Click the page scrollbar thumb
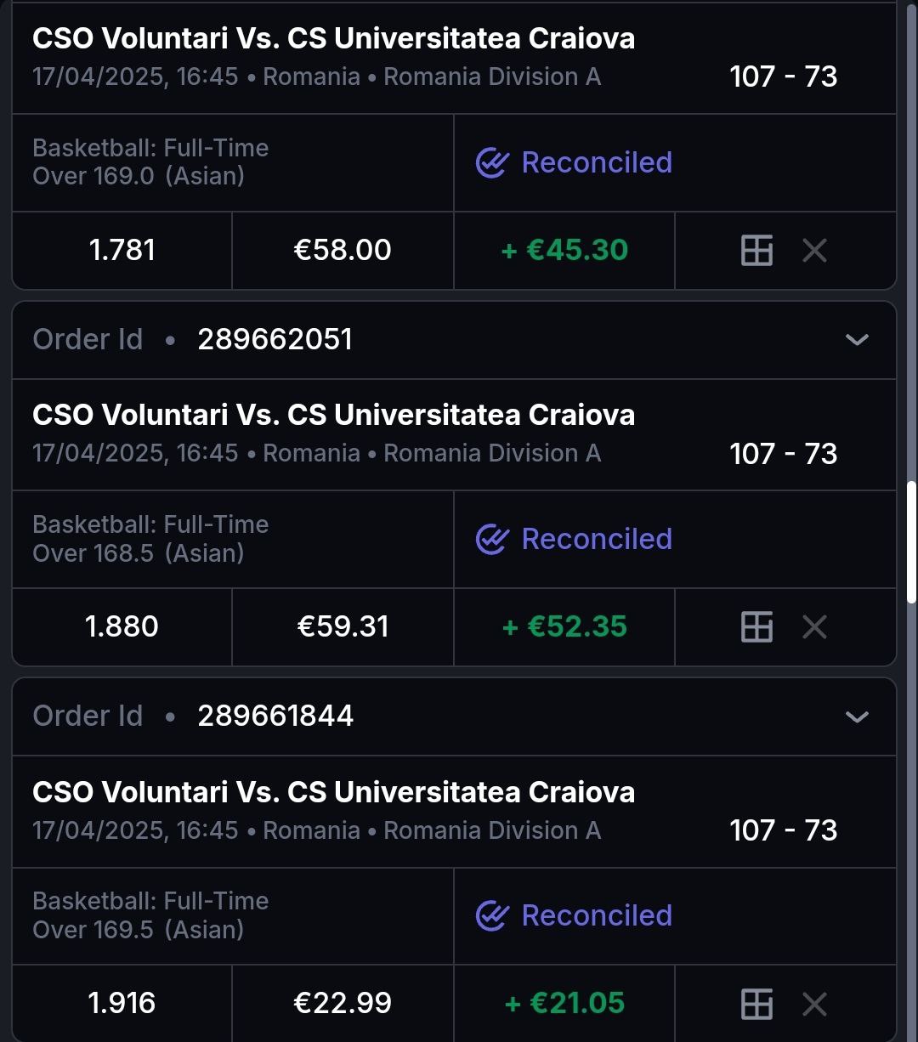The width and height of the screenshot is (918, 1042). tap(911, 541)
